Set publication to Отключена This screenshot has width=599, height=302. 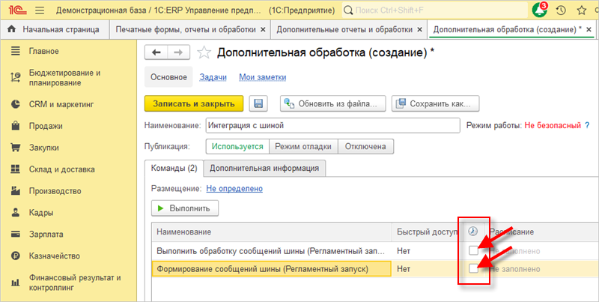[x=366, y=147]
